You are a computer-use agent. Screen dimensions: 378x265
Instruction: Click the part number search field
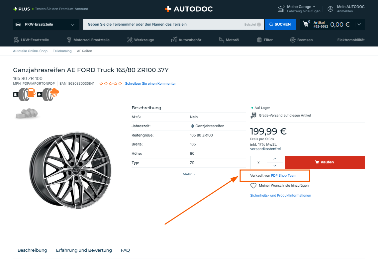click(163, 25)
